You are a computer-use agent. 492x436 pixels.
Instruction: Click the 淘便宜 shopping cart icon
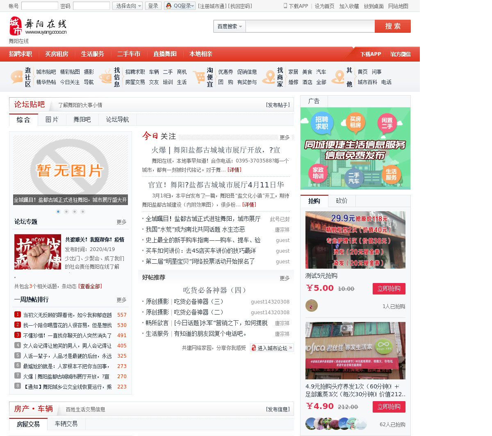coord(199,77)
